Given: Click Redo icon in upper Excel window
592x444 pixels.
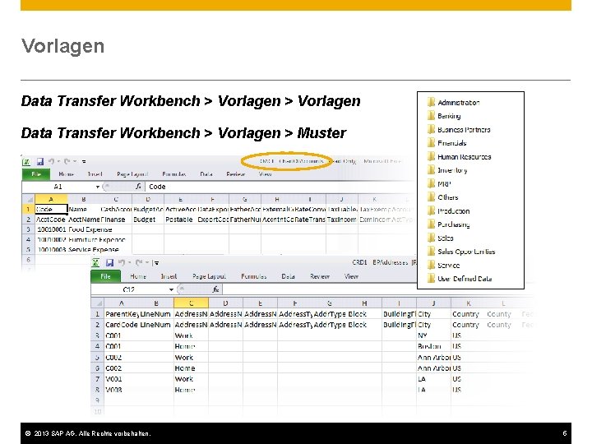Looking at the screenshot, I should [67, 161].
